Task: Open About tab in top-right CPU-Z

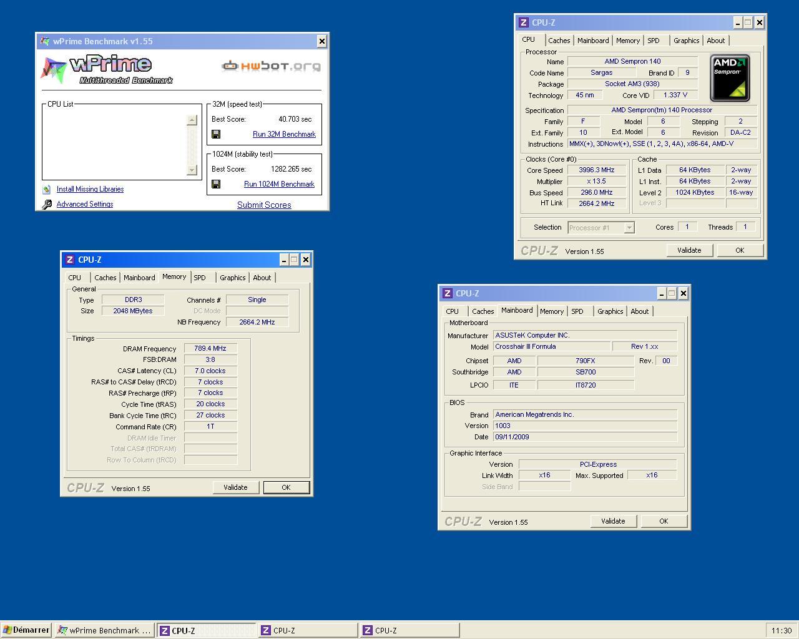Action: pyautogui.click(x=716, y=41)
